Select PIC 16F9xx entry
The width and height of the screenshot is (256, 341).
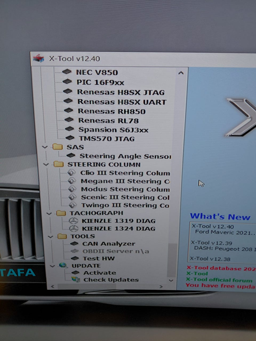101,82
